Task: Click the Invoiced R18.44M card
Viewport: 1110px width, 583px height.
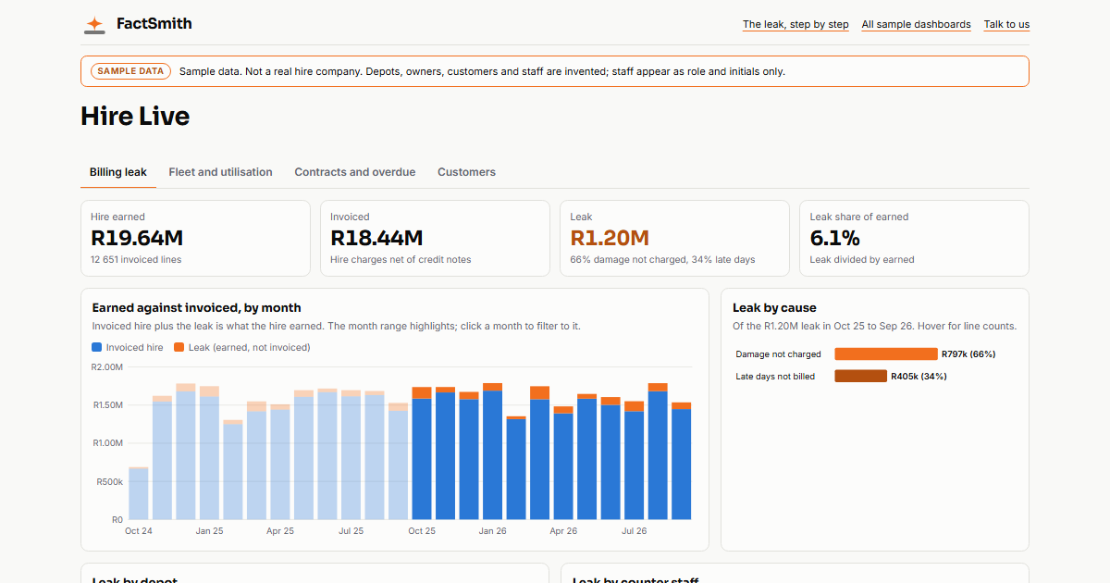Action: pyautogui.click(x=435, y=238)
